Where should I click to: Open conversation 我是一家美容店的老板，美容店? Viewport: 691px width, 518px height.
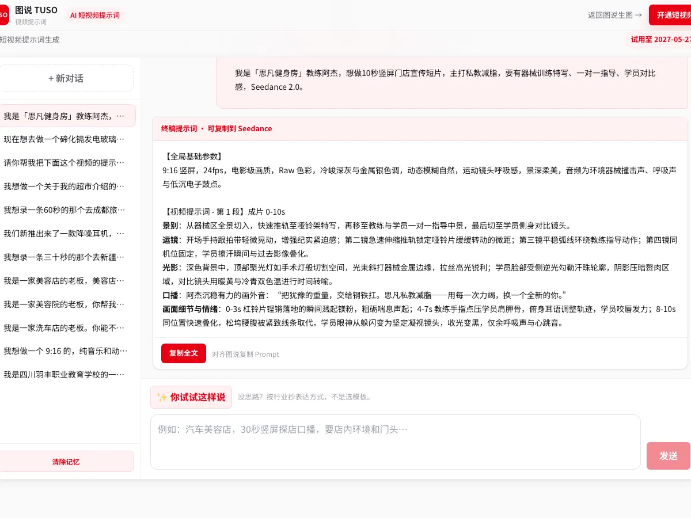point(66,281)
